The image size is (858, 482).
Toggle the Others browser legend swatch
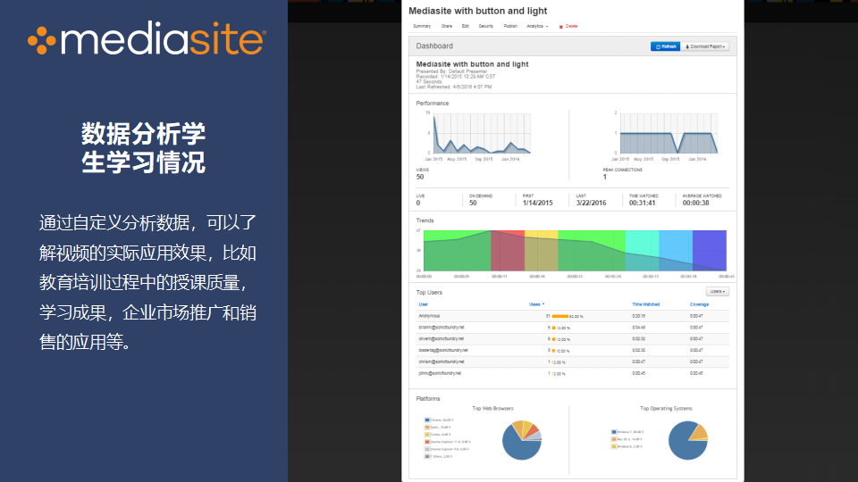pyautogui.click(x=427, y=456)
